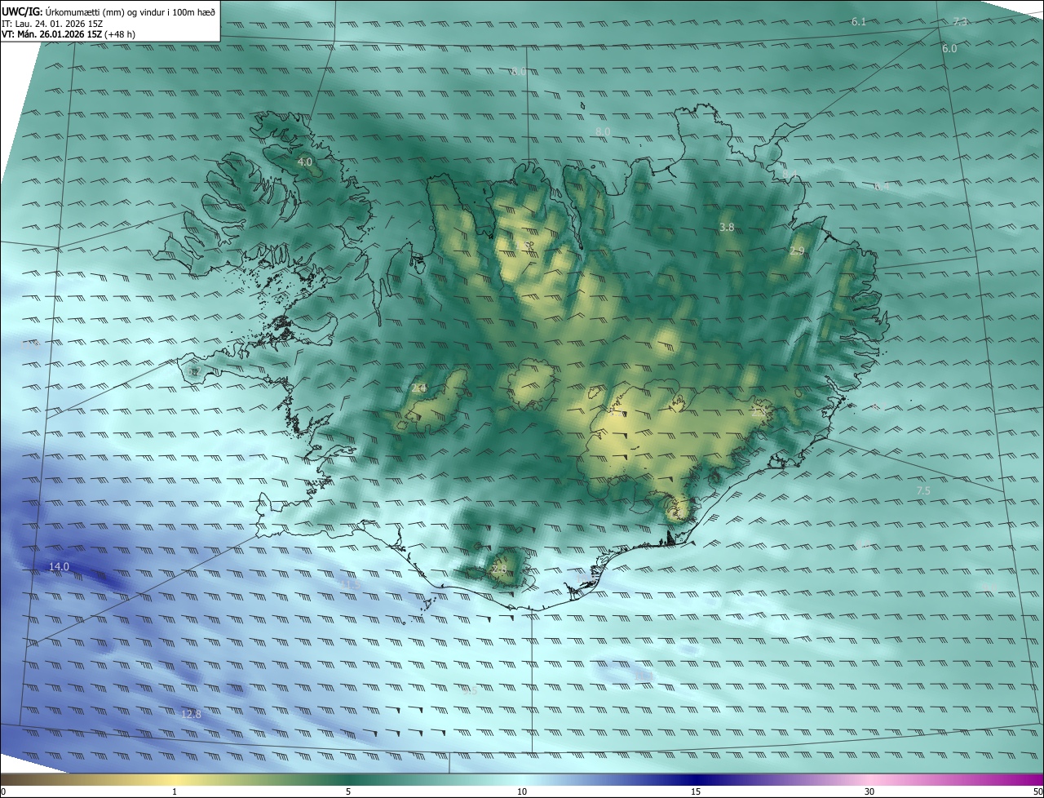Click the 'VT: Mán. 26.01.2026 15Z (+48 h)' line
This screenshot has width=1044, height=798.
tap(69, 34)
